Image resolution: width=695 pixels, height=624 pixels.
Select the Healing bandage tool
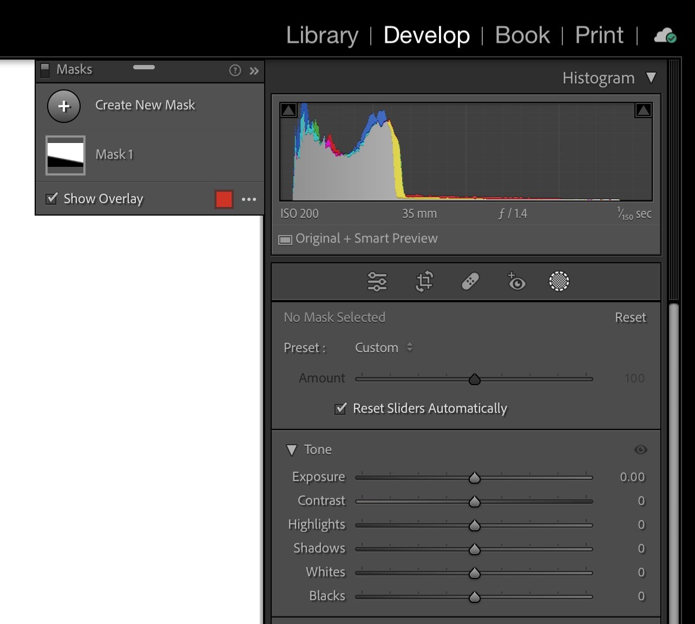coord(470,282)
